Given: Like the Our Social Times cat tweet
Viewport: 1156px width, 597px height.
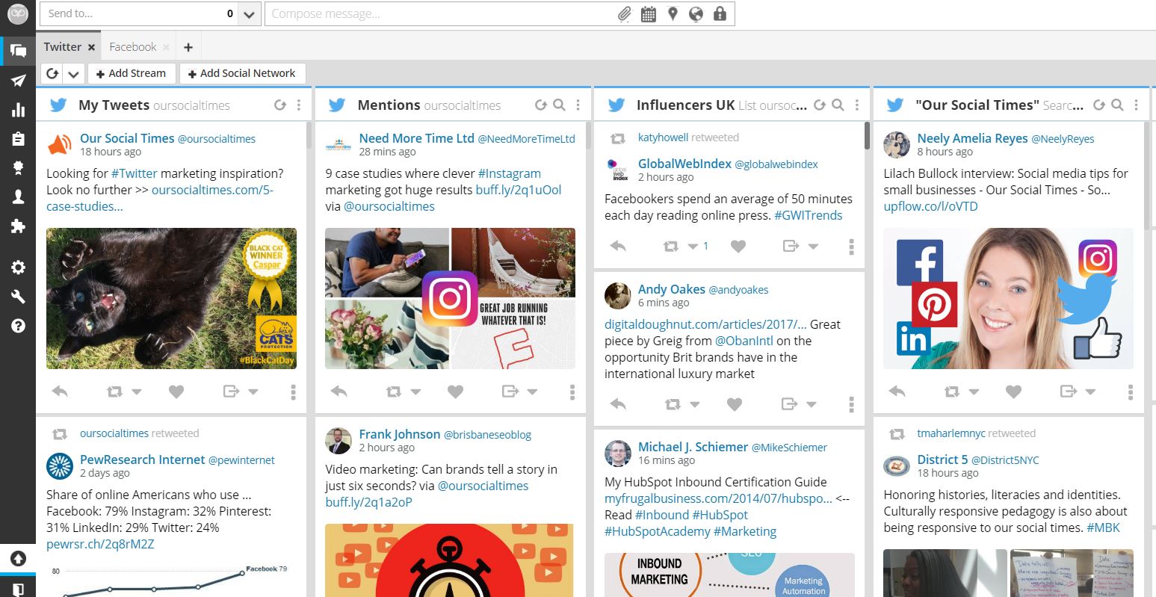Looking at the screenshot, I should click(176, 392).
